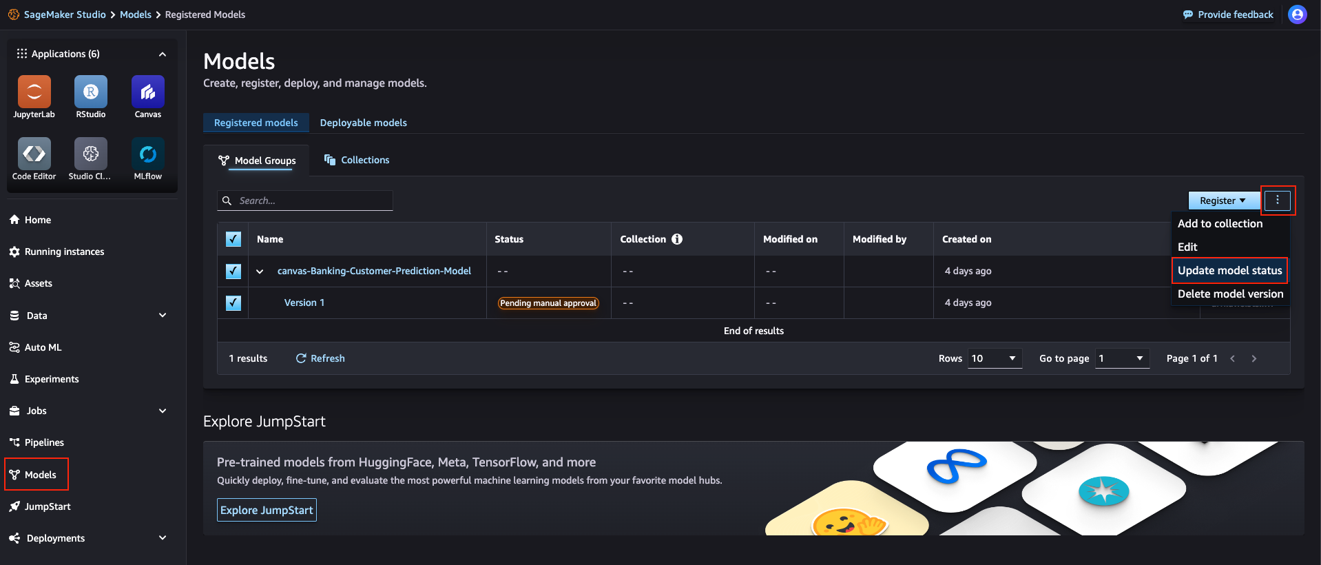Switch to the Registered models tab
The width and height of the screenshot is (1321, 565).
pyautogui.click(x=256, y=123)
